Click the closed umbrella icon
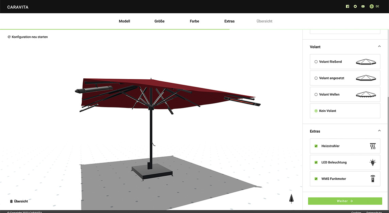Image resolution: width=389 pixels, height=213 pixels. tap(291, 199)
